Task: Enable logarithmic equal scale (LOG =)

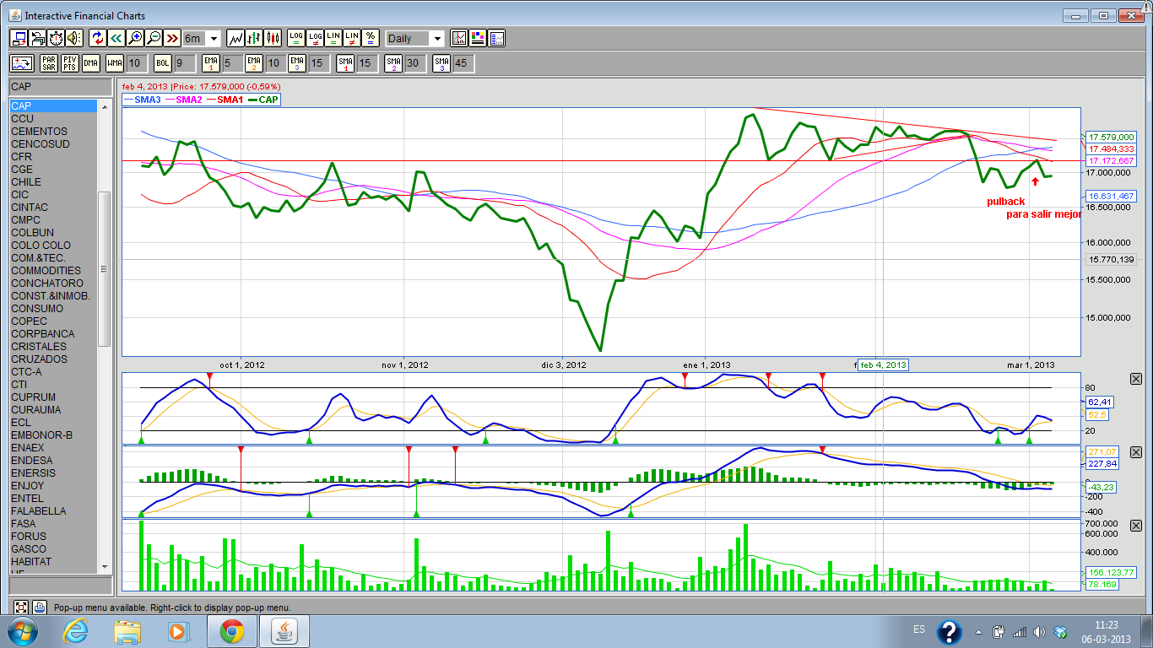Action: pos(296,38)
